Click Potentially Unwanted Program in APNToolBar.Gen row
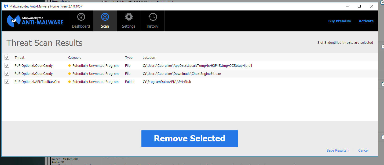The image size is (384, 165). click(x=96, y=82)
